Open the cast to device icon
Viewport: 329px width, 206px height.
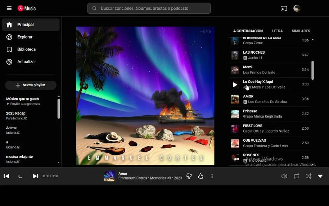[284, 8]
